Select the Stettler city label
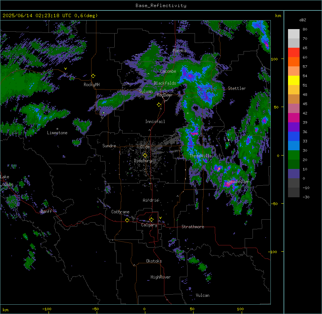The image size is (322, 314). pos(237,88)
